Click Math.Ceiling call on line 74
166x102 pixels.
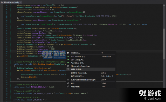[x=66, y=93]
